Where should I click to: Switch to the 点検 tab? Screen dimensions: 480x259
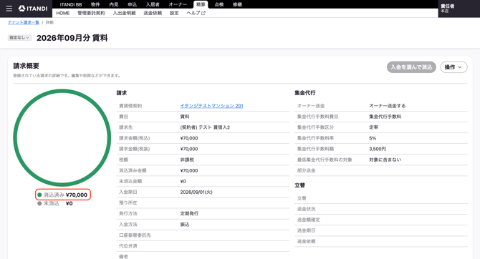tap(219, 4)
